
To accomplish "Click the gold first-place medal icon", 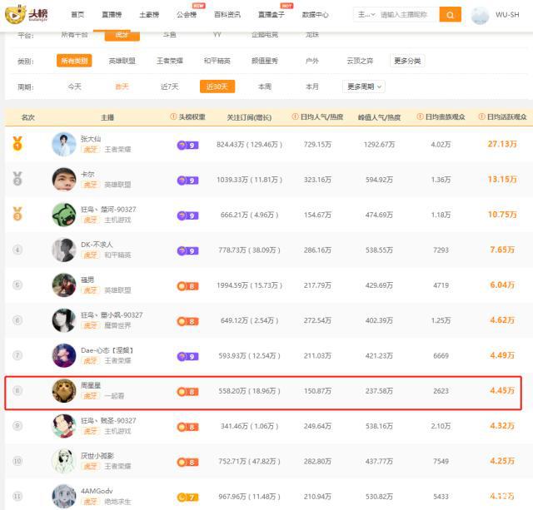I will (17, 144).
